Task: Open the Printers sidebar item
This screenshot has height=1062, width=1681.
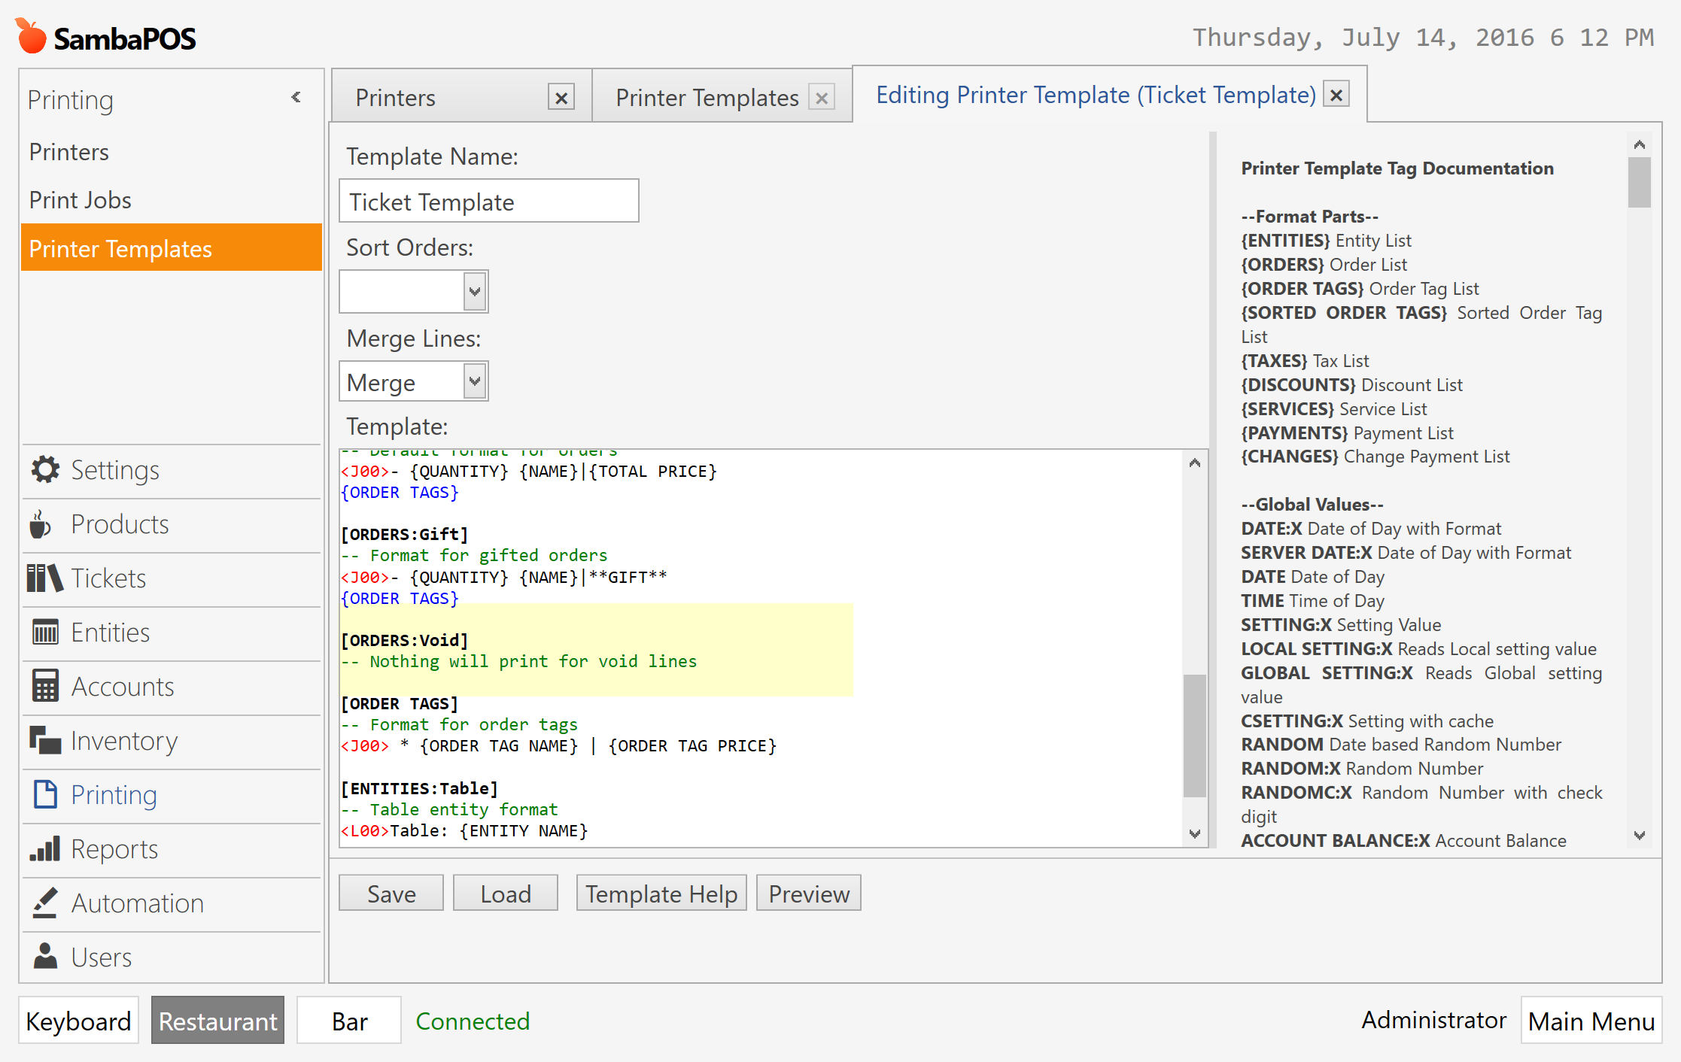Action: click(172, 152)
